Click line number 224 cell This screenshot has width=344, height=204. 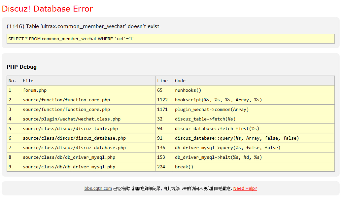tap(164, 167)
